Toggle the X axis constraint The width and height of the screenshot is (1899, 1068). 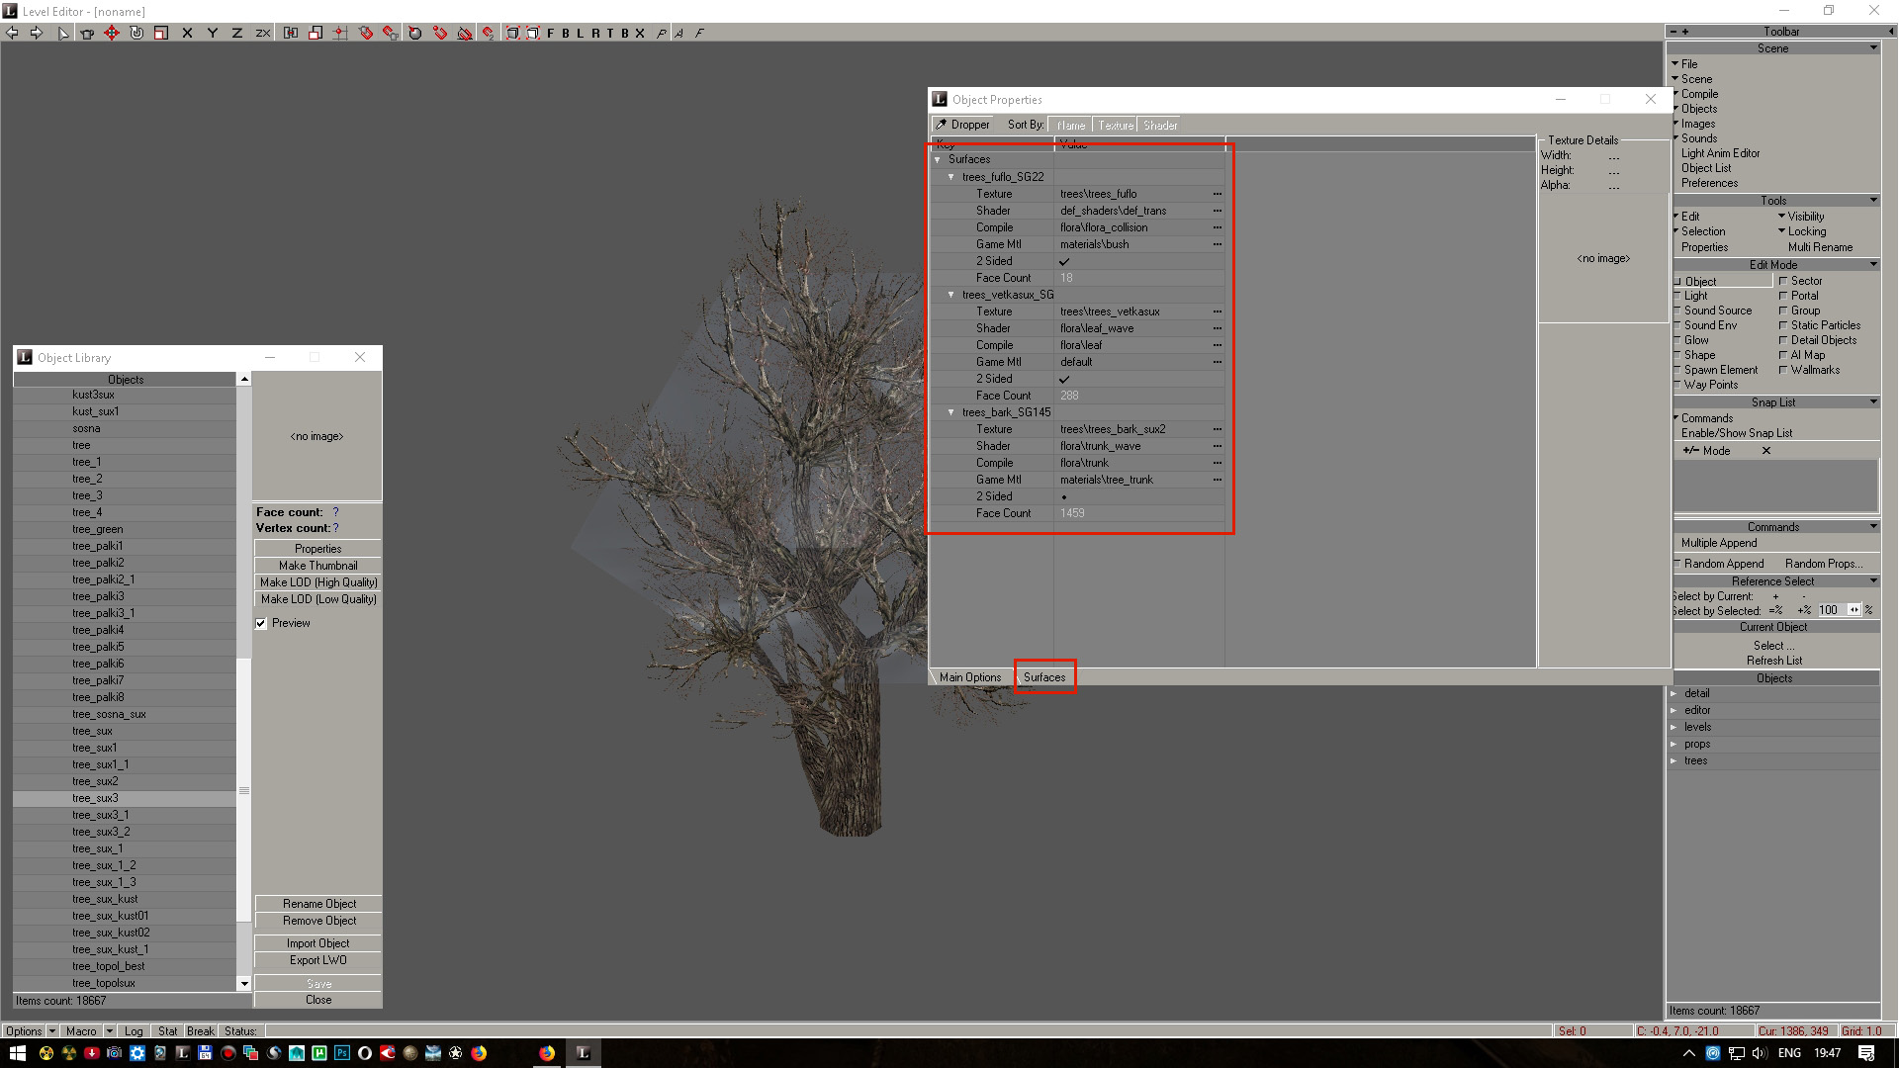point(187,33)
